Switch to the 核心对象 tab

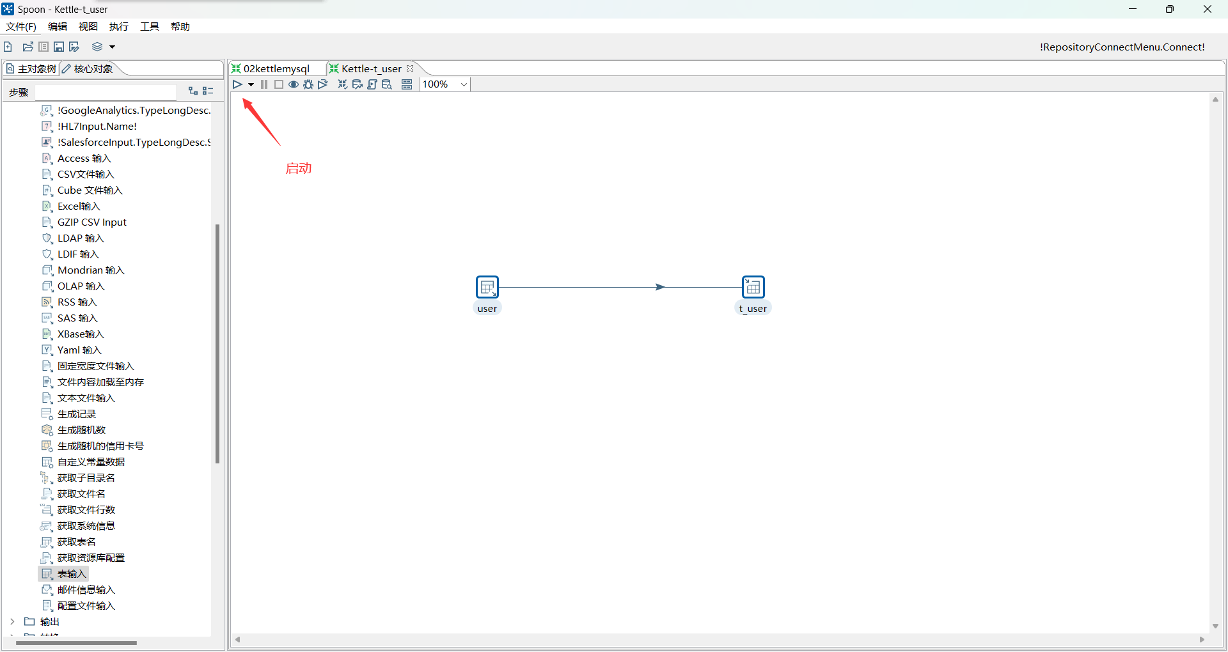tap(88, 68)
